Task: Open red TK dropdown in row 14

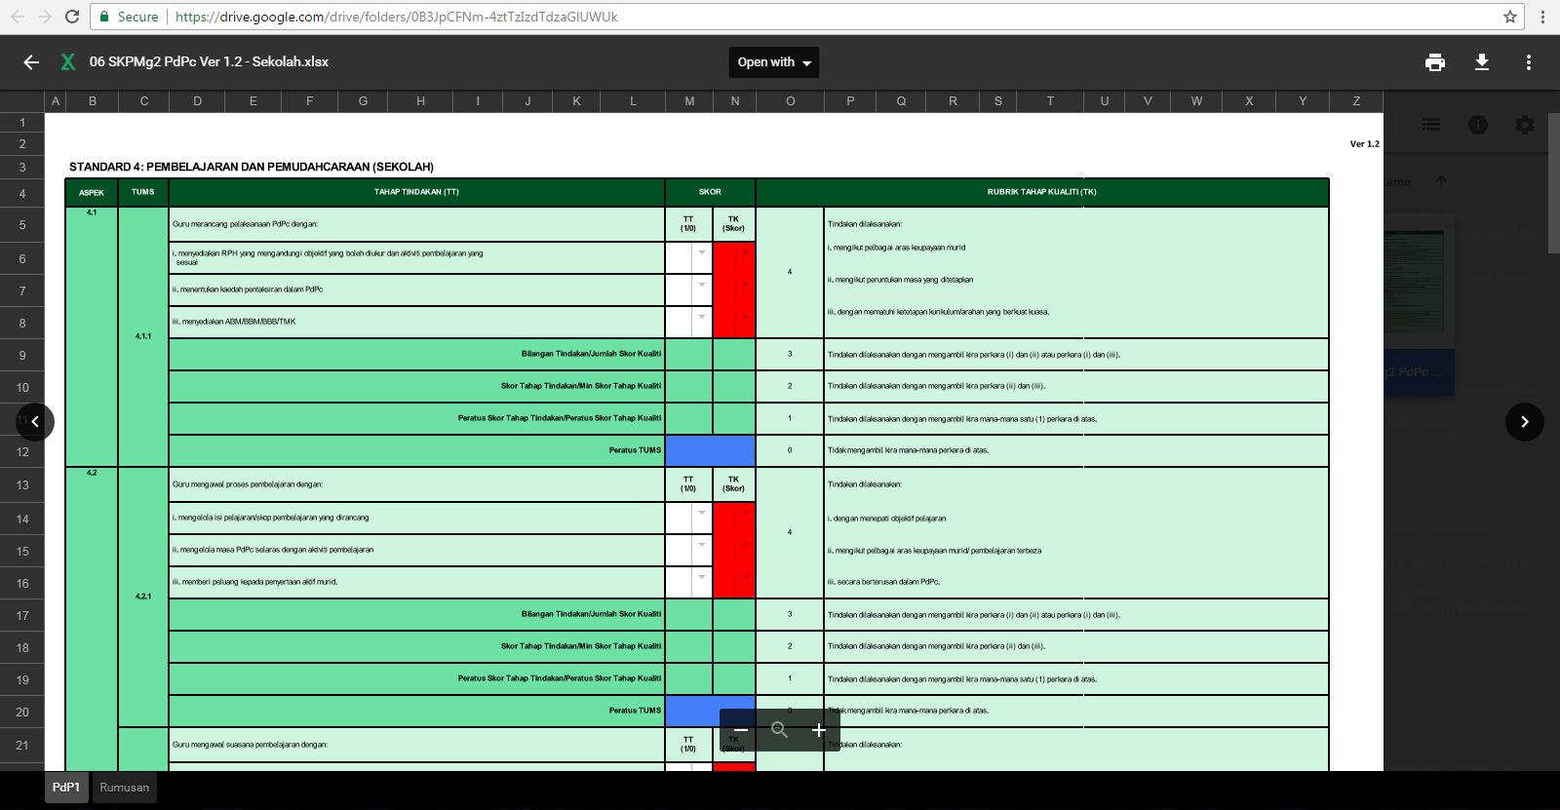Action: pos(747,514)
